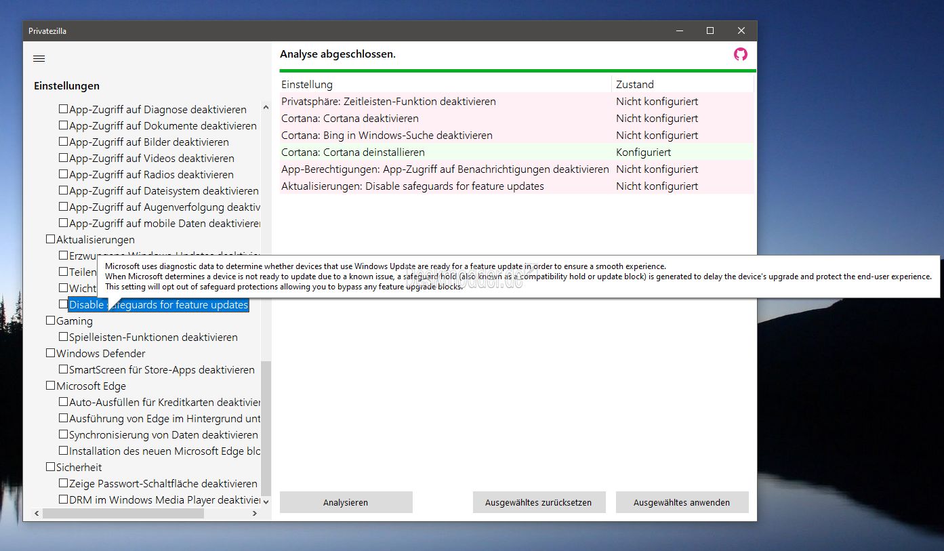Select row App-Zugriff auf Benachrichtigungen deaktivieren

pos(516,169)
